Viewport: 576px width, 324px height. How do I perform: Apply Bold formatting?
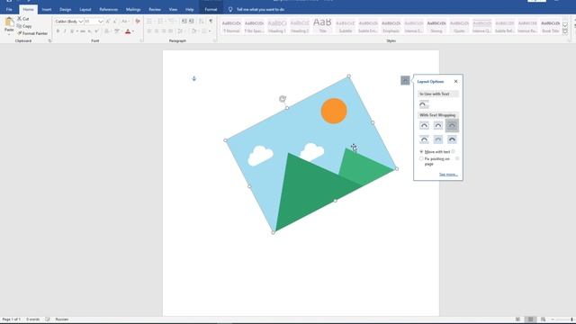pyautogui.click(x=58, y=31)
